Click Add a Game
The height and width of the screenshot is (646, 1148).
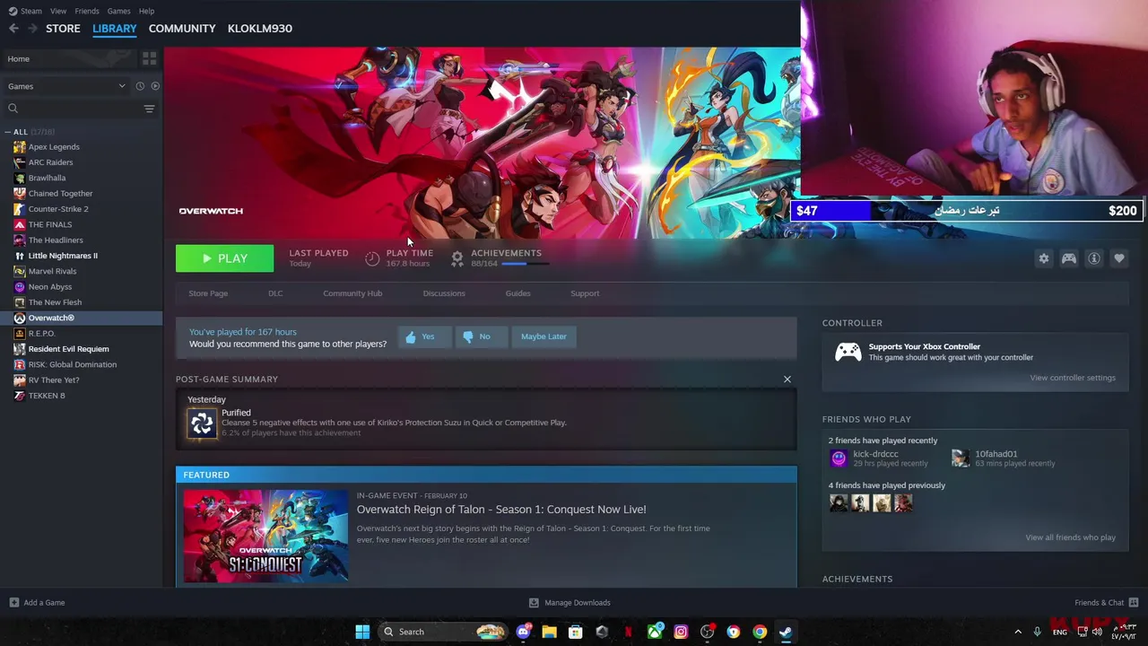(37, 603)
